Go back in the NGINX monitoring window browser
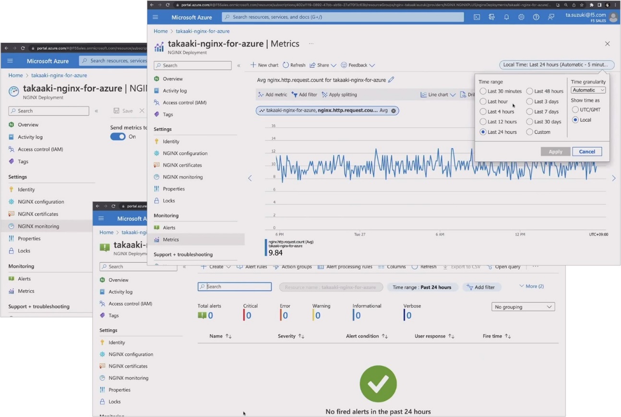This screenshot has width=621, height=417. click(x=6, y=48)
